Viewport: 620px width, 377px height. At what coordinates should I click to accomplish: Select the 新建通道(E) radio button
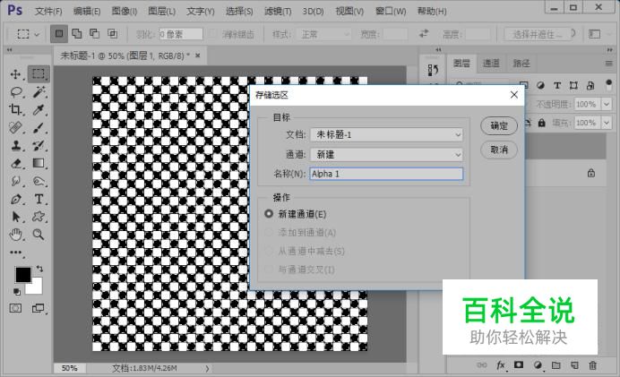tap(269, 214)
